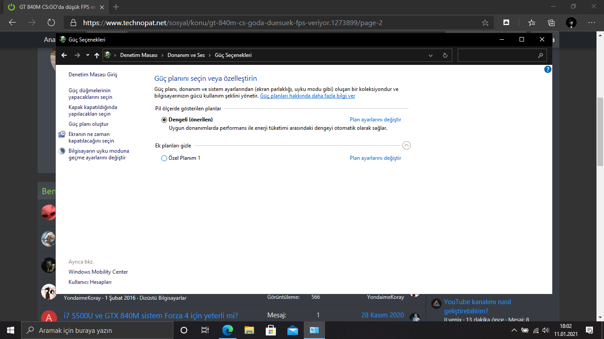Show hidden system tray icons
The image size is (604, 339).
click(x=514, y=330)
